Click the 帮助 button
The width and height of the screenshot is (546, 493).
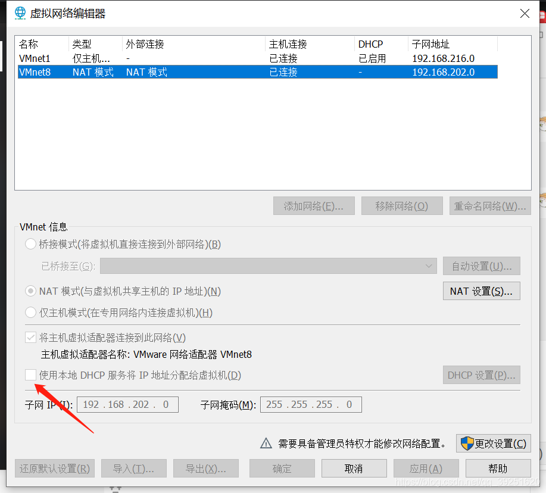[498, 468]
